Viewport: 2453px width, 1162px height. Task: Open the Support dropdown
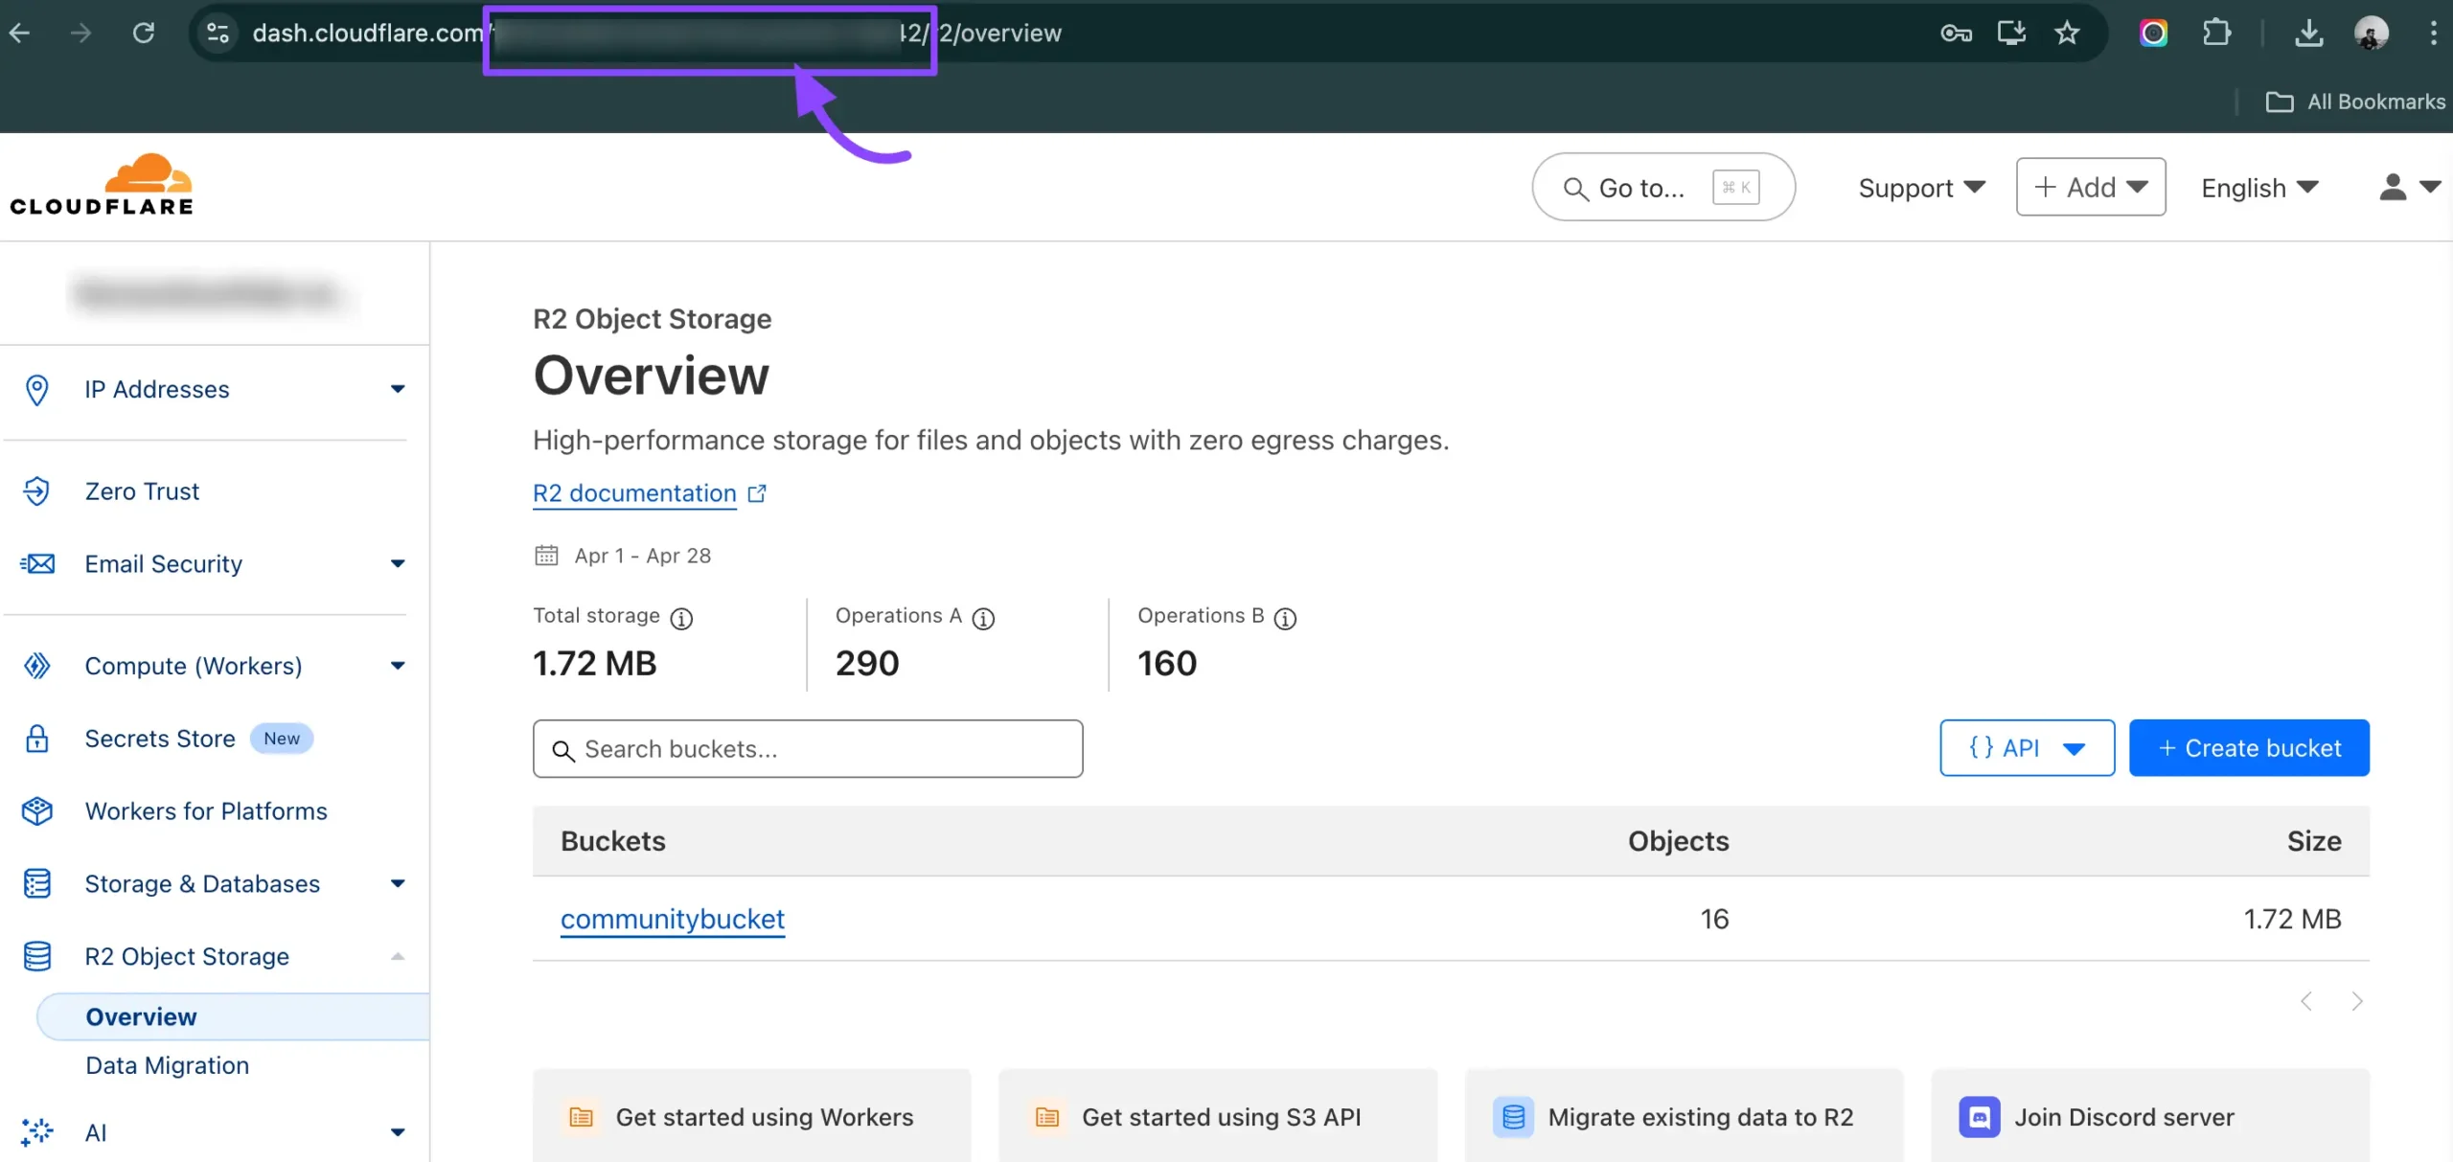(x=1921, y=188)
